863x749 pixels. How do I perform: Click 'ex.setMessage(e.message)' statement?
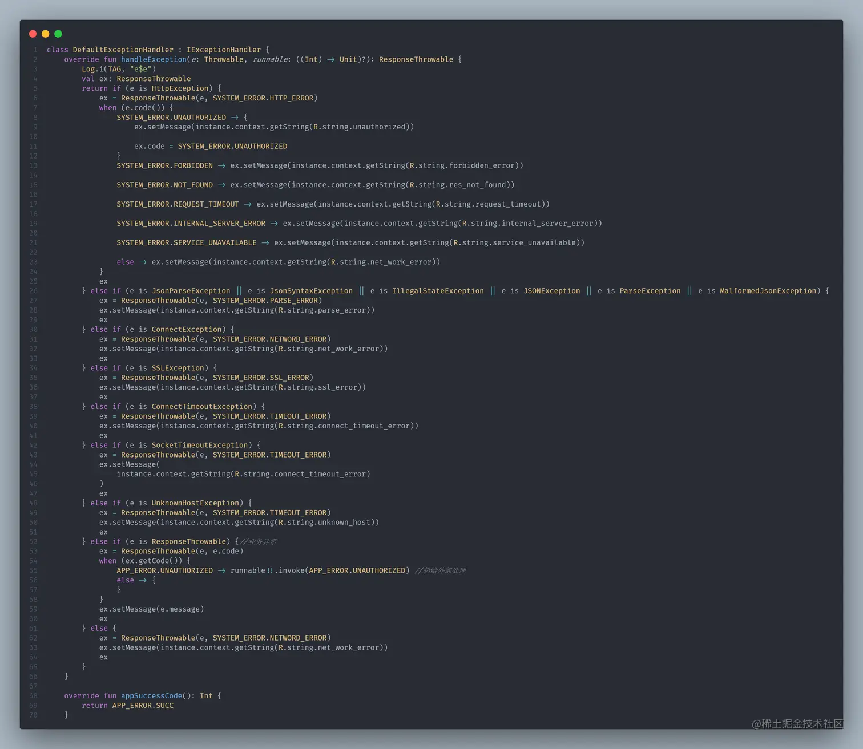click(x=151, y=609)
